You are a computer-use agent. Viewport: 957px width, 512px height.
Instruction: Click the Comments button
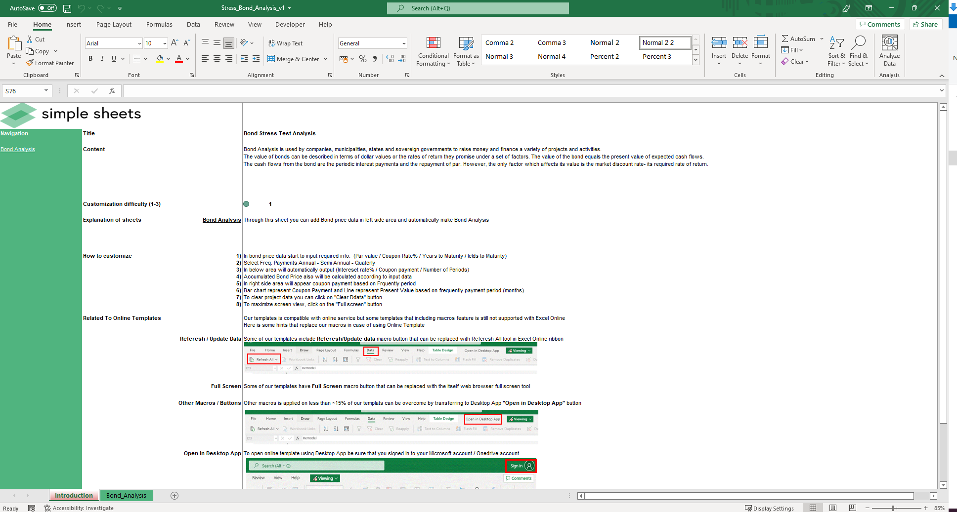coord(880,24)
